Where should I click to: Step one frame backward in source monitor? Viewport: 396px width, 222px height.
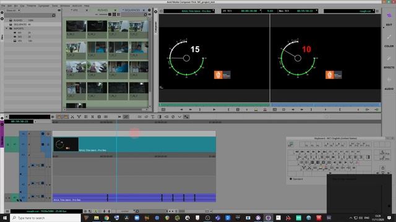point(181,110)
